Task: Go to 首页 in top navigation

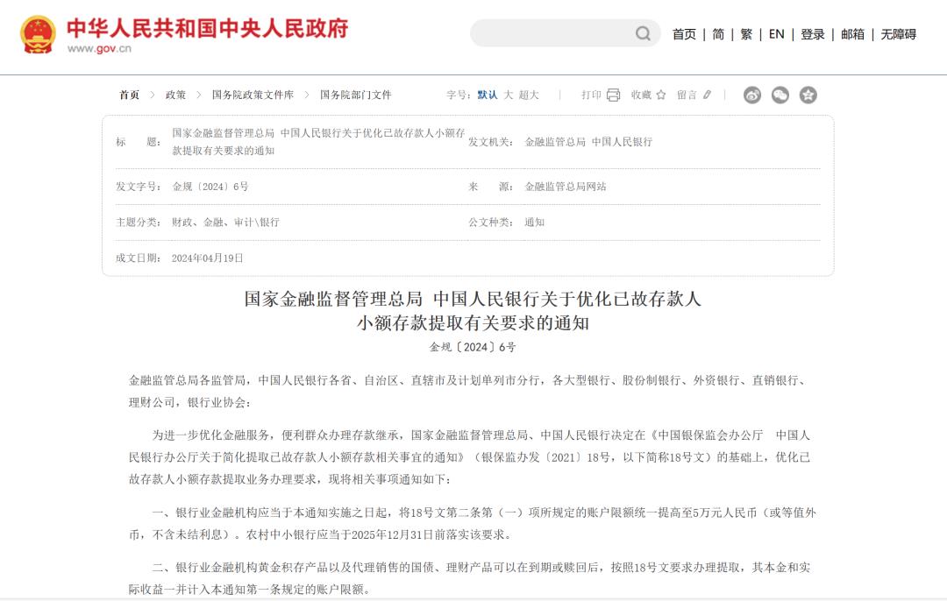Action: pos(684,34)
